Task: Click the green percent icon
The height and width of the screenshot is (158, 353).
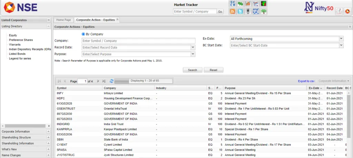Action: [240, 3]
